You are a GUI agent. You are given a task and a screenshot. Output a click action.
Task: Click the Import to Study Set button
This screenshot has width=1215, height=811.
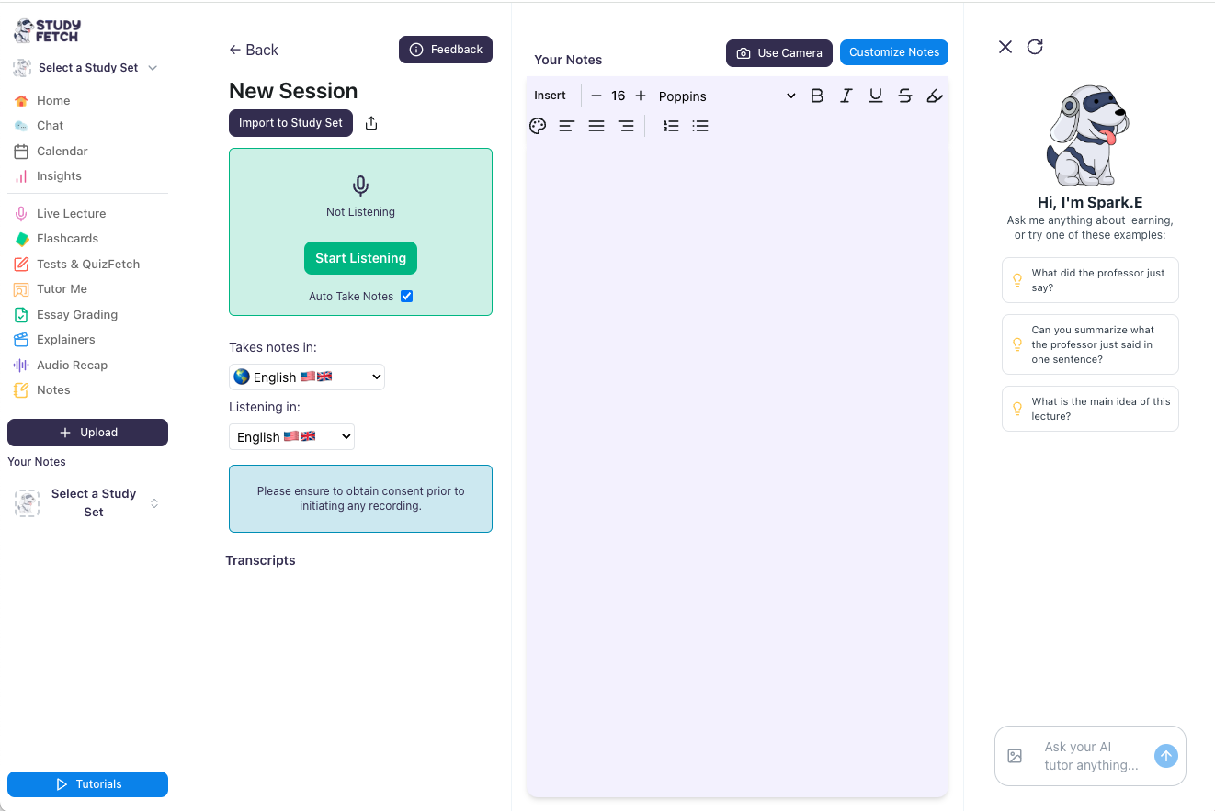(290, 122)
